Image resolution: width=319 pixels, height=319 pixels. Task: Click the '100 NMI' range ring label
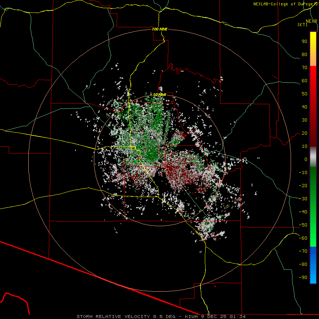click(x=159, y=29)
